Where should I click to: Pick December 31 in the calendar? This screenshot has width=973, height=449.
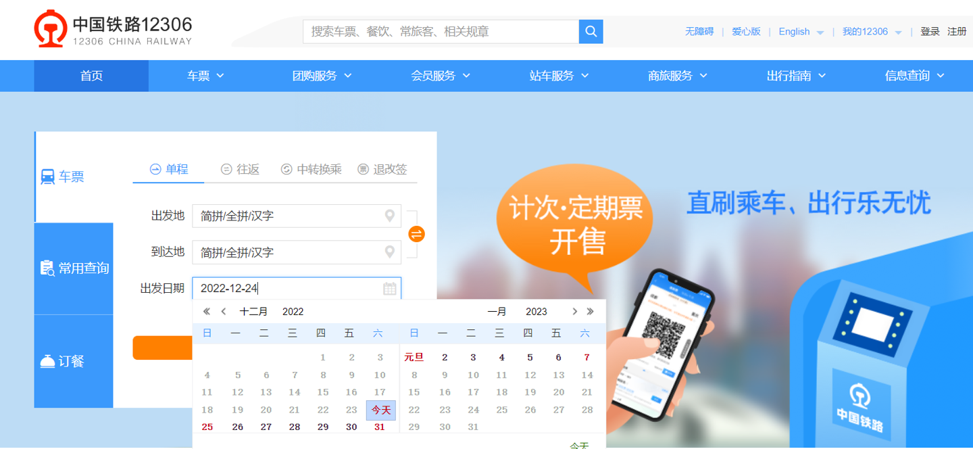click(x=380, y=427)
